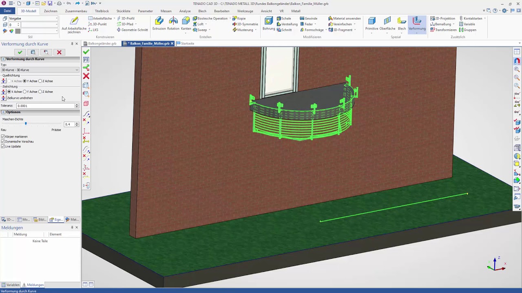The image size is (522, 293).
Task: Click the Transformieren button
Action: (443, 30)
